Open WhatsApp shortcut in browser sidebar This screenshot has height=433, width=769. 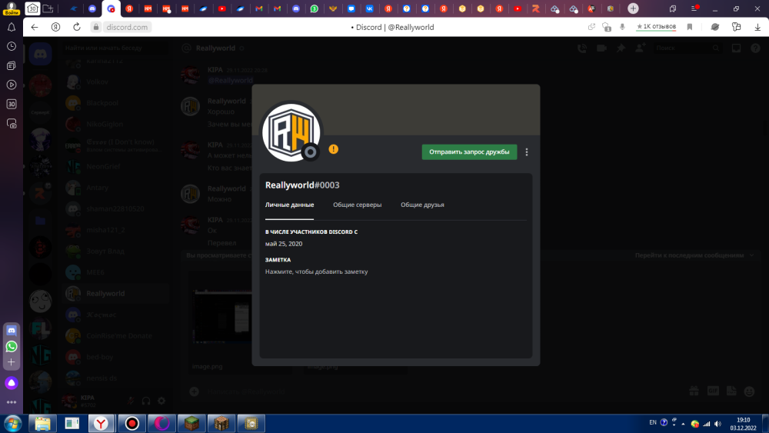[x=12, y=346]
